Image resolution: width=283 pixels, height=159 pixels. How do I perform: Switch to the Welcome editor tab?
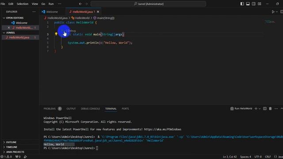[52, 12]
